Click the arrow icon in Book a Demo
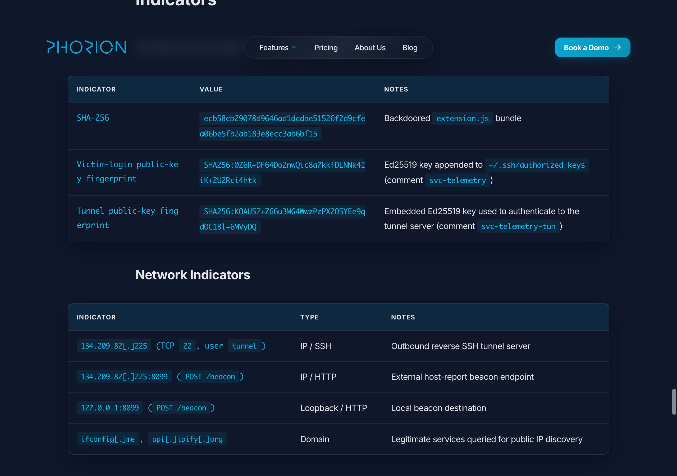The image size is (677, 476). point(617,47)
